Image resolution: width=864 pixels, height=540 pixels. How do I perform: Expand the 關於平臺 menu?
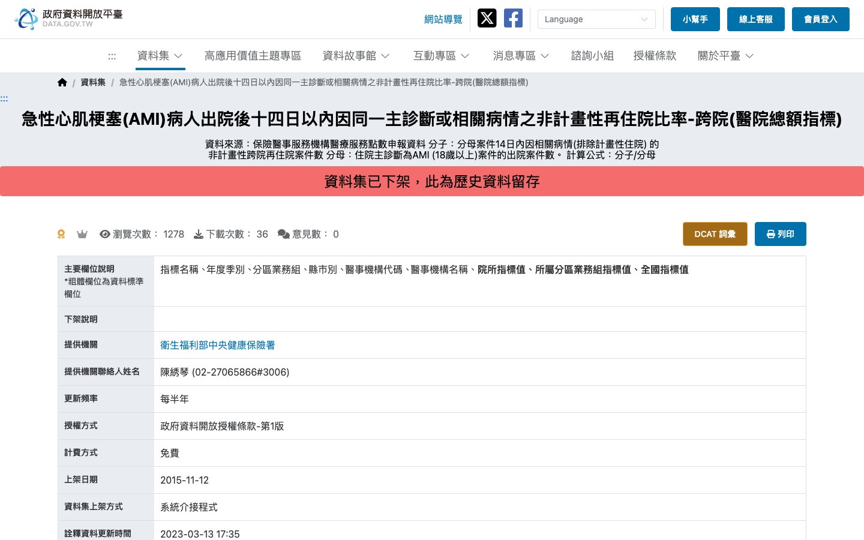tap(726, 56)
